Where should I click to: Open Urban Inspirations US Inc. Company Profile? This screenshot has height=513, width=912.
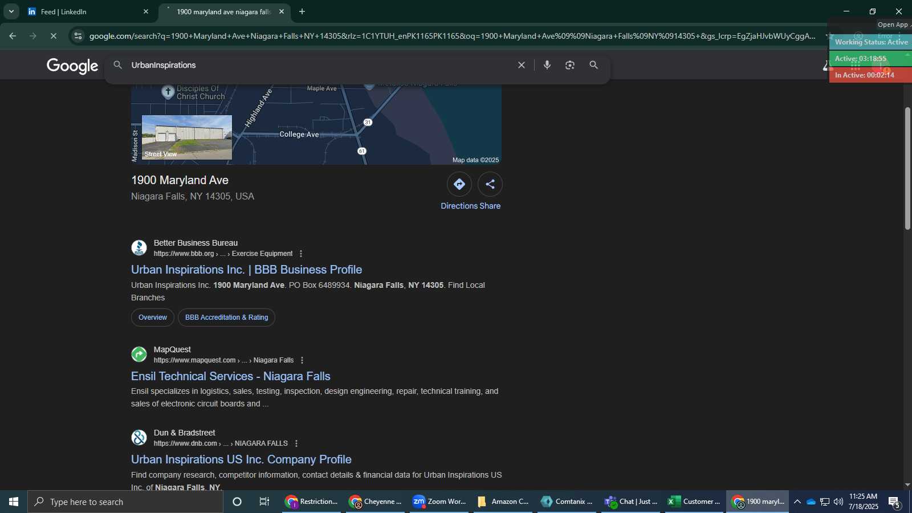pyautogui.click(x=241, y=459)
